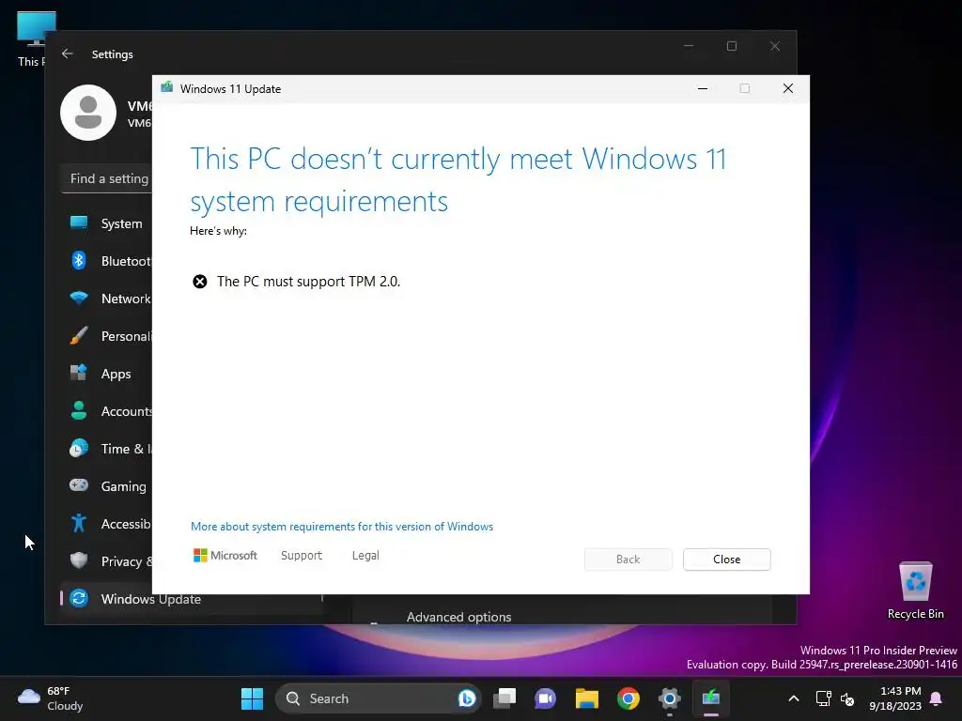Focus the Find a setting search box

point(107,178)
